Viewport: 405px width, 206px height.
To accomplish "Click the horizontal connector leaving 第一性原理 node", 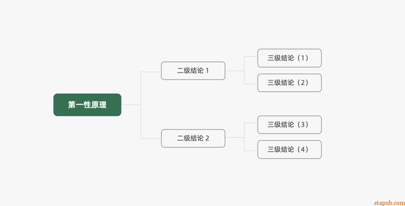I will [130, 105].
